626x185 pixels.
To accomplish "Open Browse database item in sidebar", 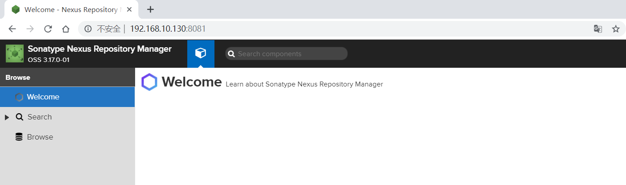I will click(x=67, y=137).
